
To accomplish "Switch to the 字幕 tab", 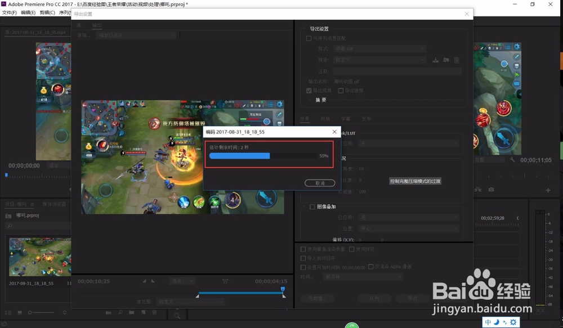I will point(346,119).
